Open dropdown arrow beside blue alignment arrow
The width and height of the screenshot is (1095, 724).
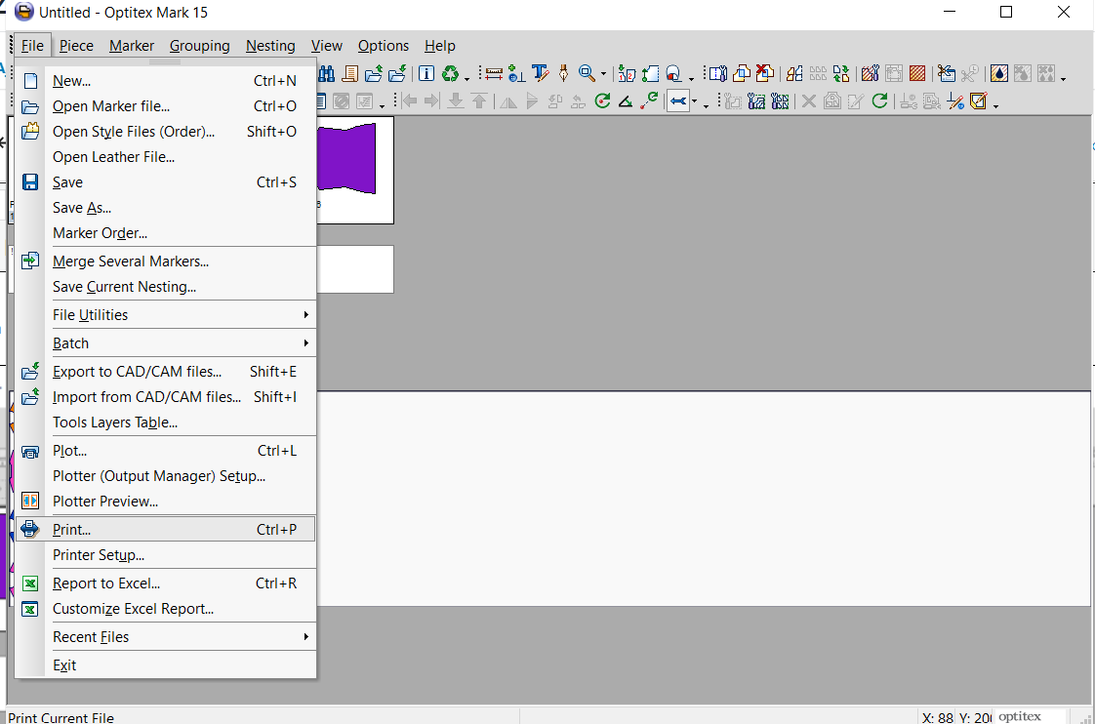pyautogui.click(x=694, y=101)
